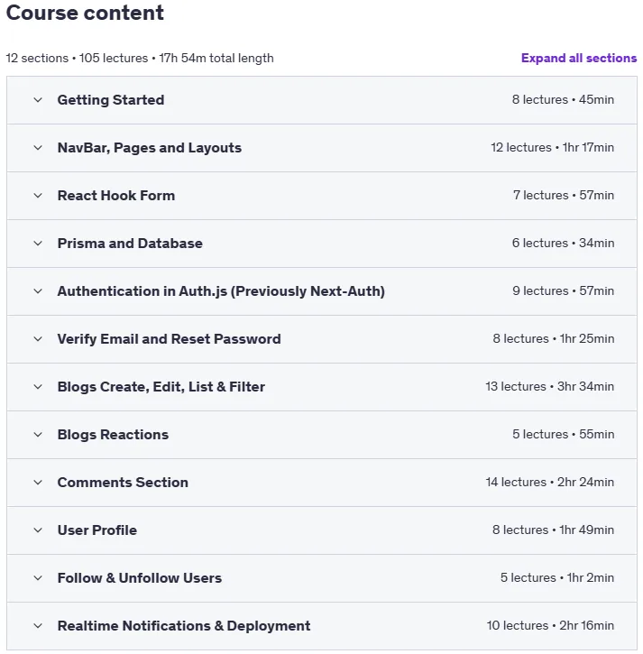Image resolution: width=643 pixels, height=654 pixels.
Task: Expand chevron next to React Hook Form
Action: tap(38, 196)
